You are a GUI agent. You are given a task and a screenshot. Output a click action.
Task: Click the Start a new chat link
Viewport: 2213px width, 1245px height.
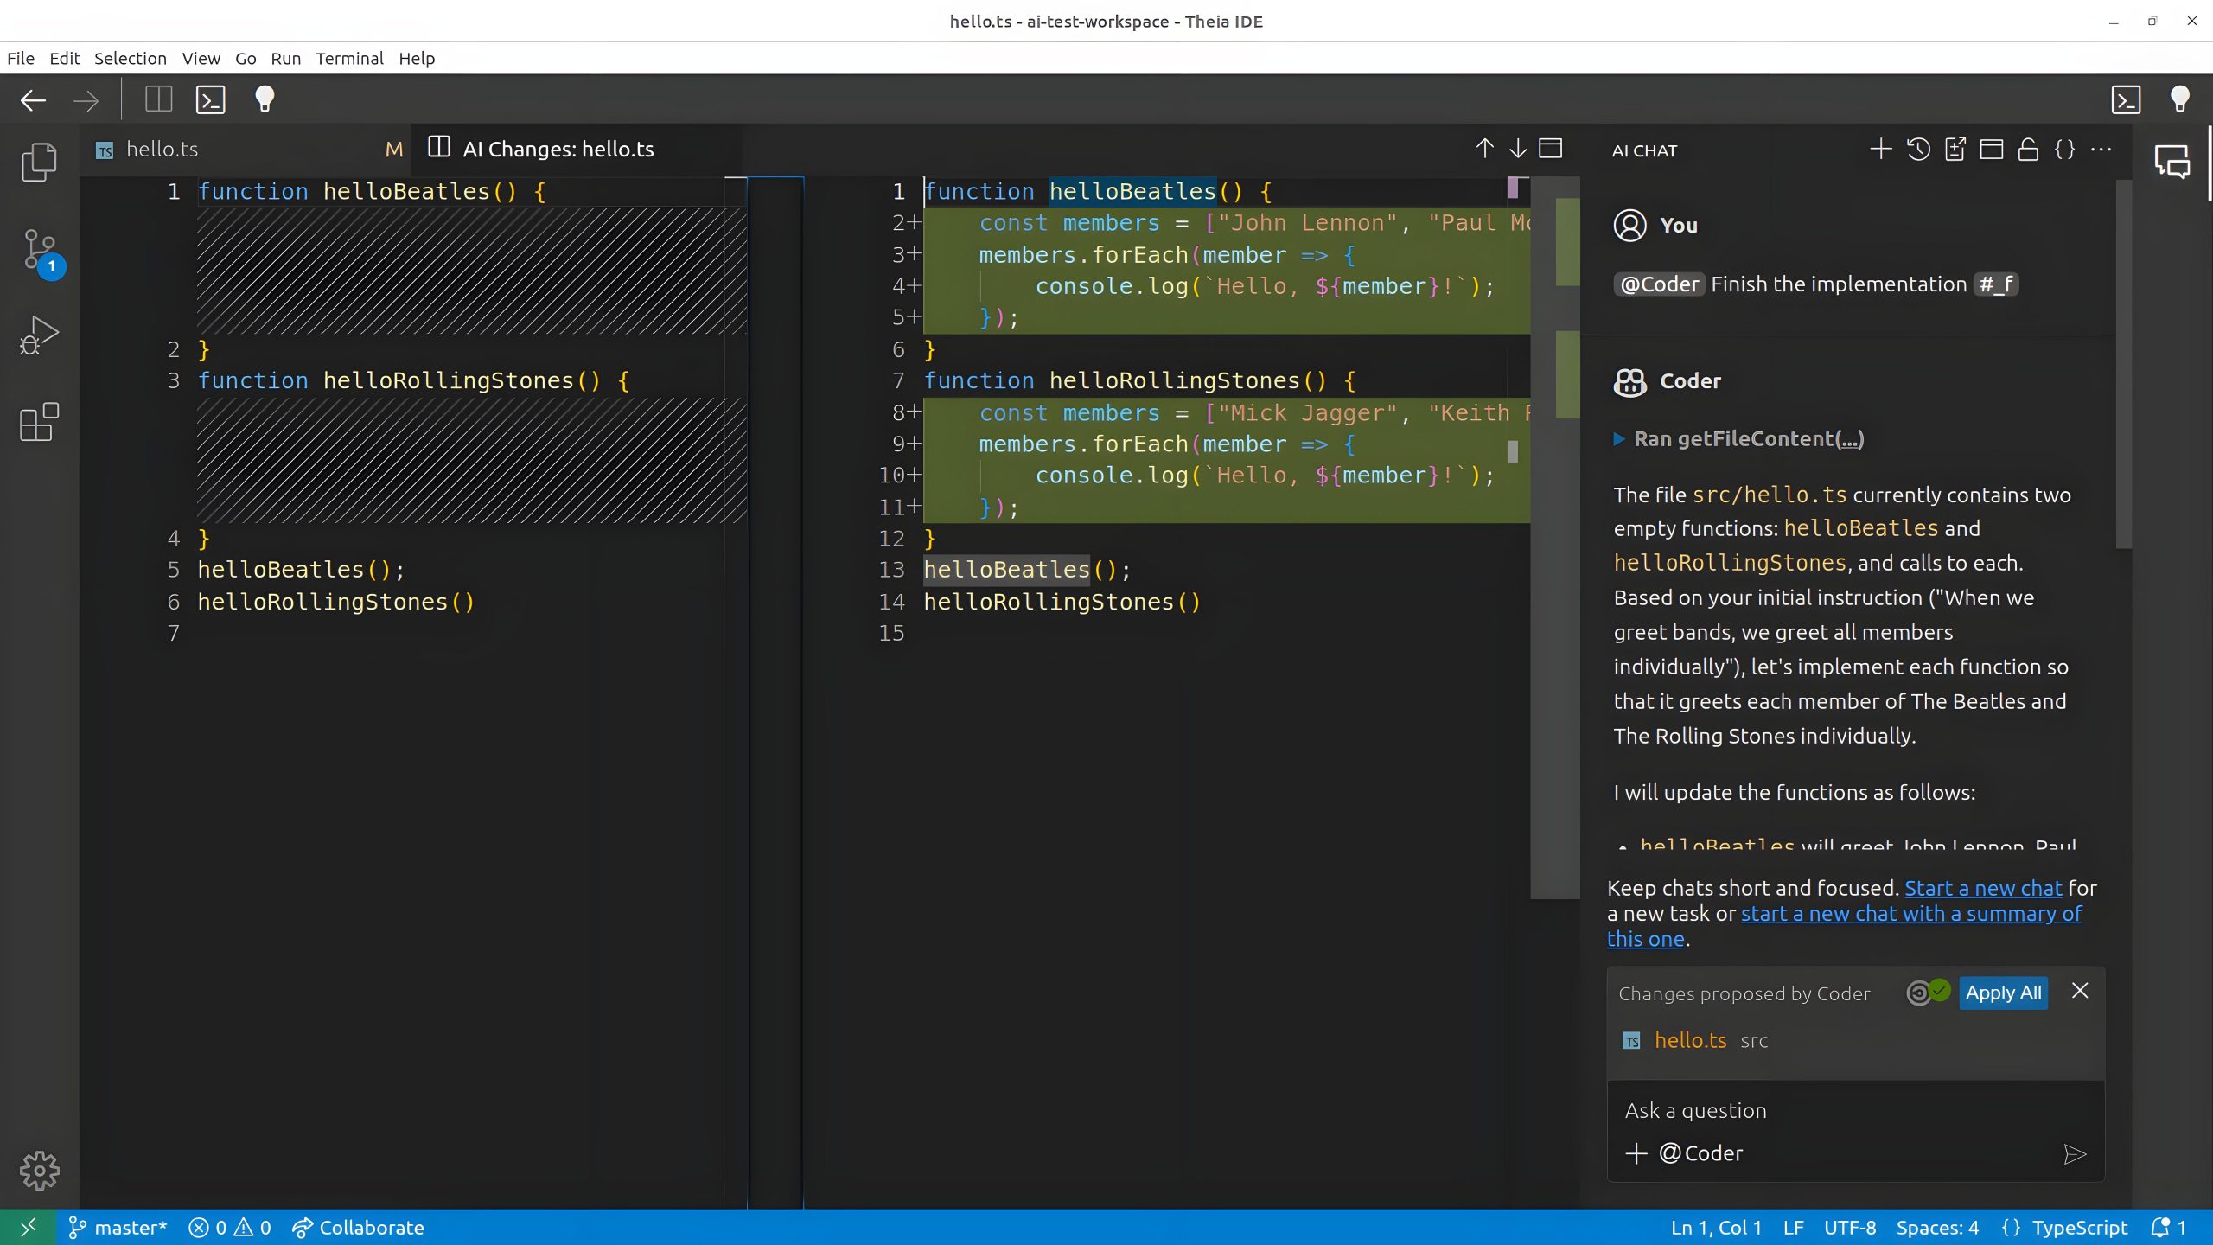(x=1983, y=888)
